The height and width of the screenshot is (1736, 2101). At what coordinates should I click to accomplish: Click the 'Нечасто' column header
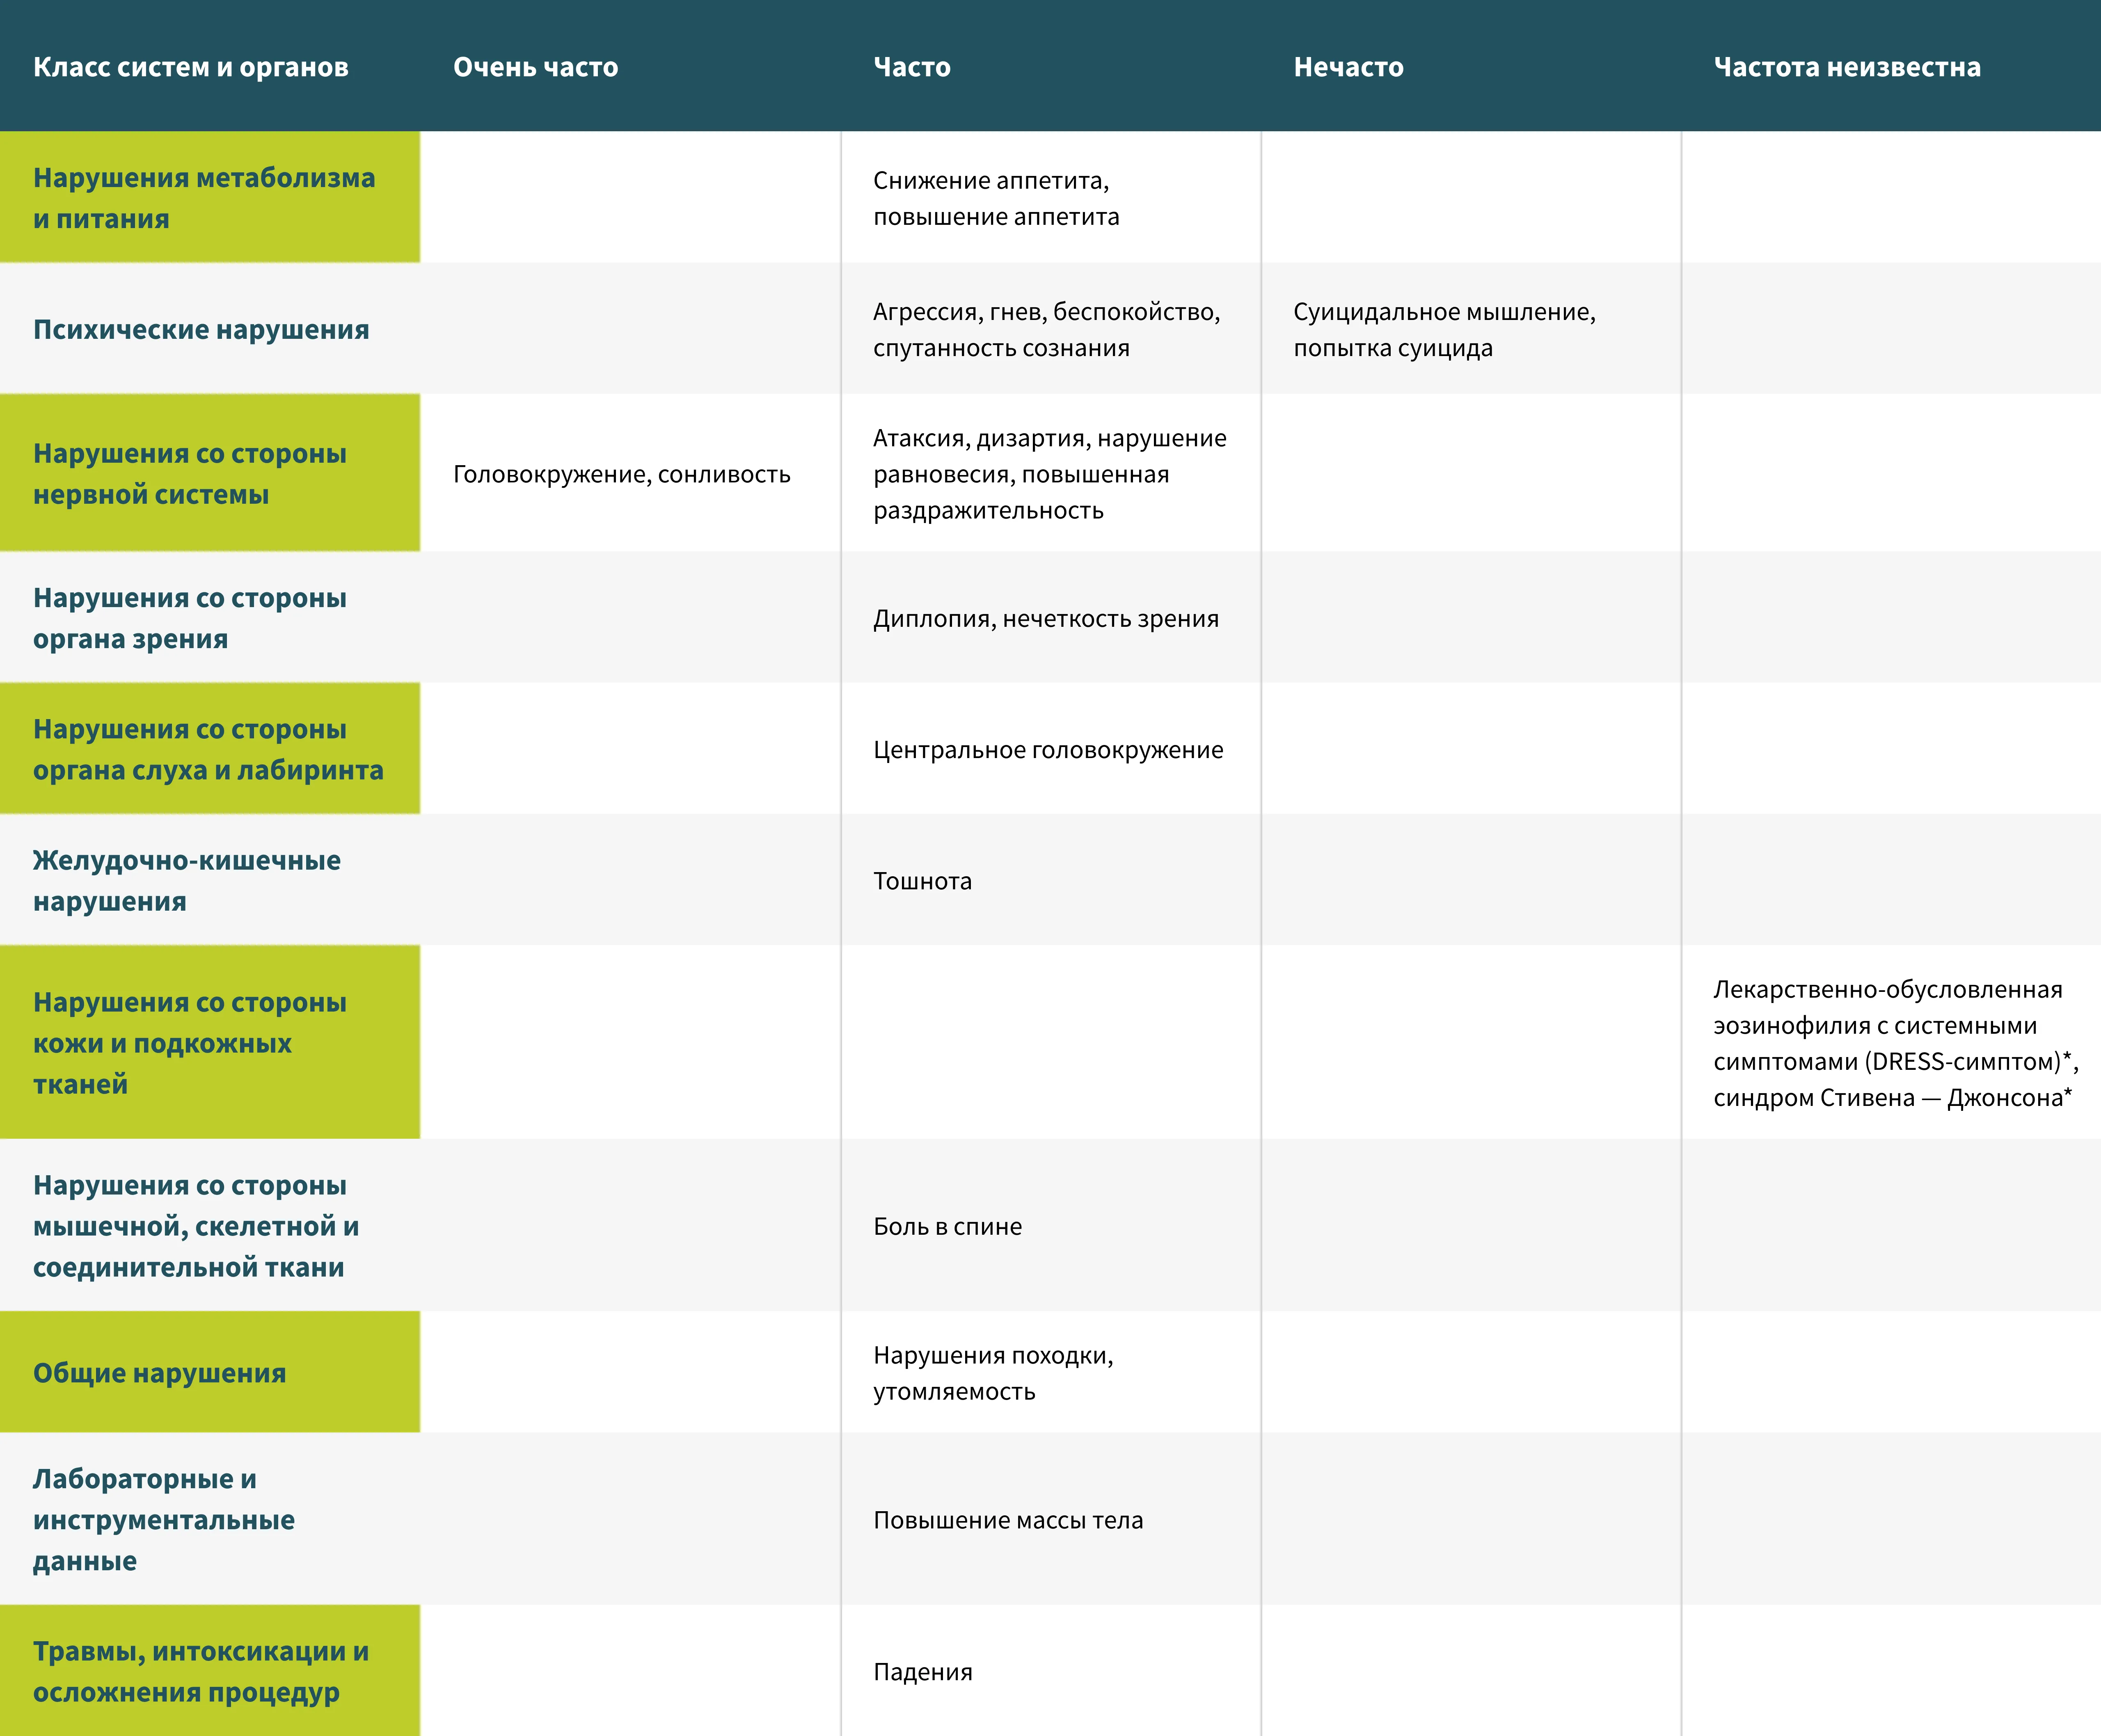click(1348, 67)
